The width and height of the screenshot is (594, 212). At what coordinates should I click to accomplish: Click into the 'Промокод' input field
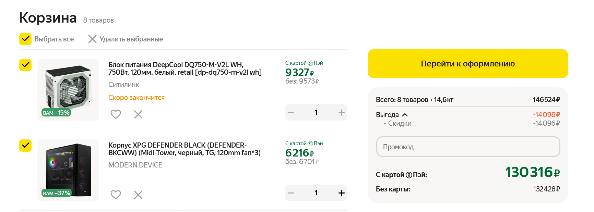[468, 147]
